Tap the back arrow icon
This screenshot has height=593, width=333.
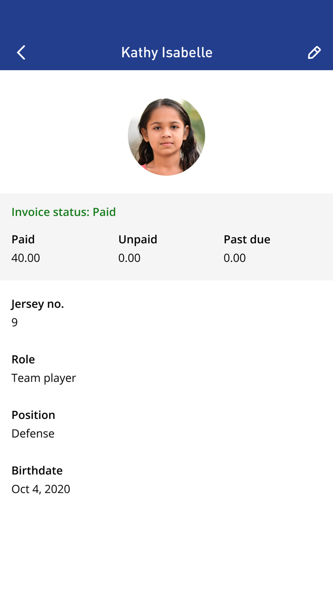(21, 52)
